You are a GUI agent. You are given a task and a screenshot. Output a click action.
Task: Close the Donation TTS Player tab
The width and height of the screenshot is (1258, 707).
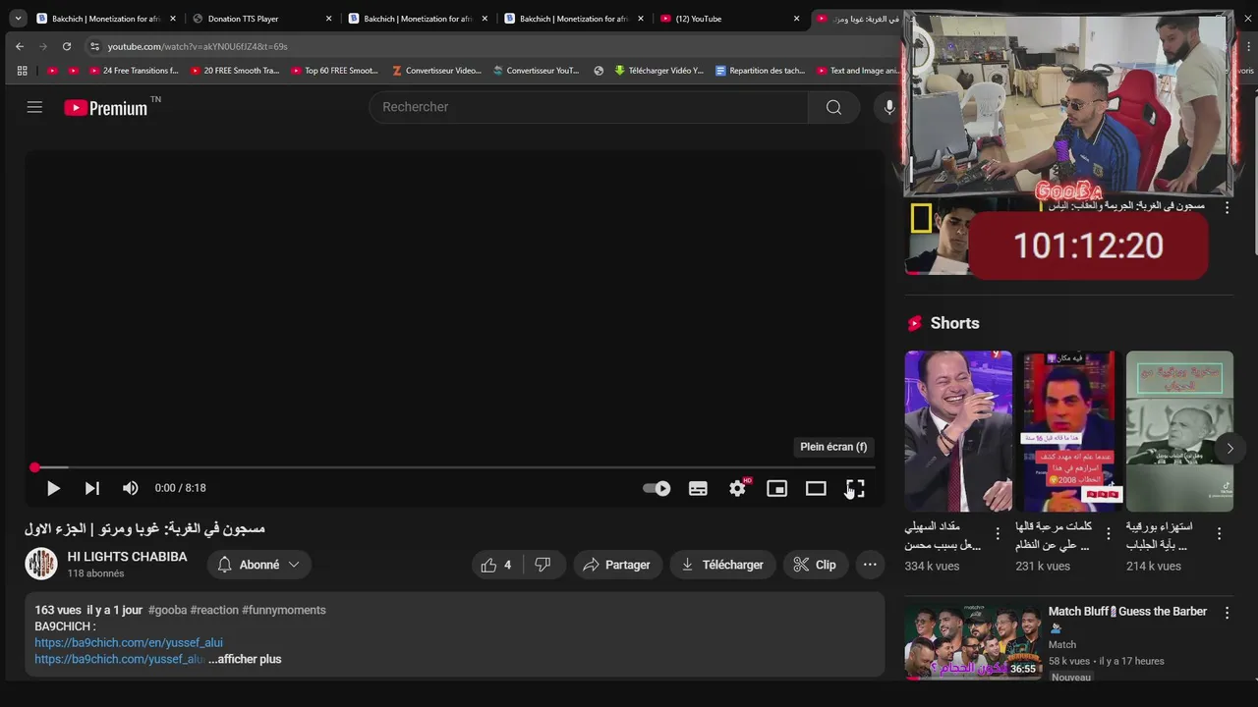tap(328, 19)
